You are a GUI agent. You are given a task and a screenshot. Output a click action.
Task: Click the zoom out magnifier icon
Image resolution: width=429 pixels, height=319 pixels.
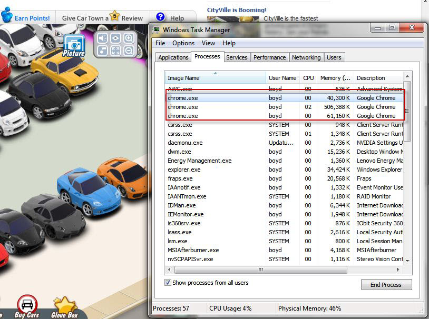point(129,51)
